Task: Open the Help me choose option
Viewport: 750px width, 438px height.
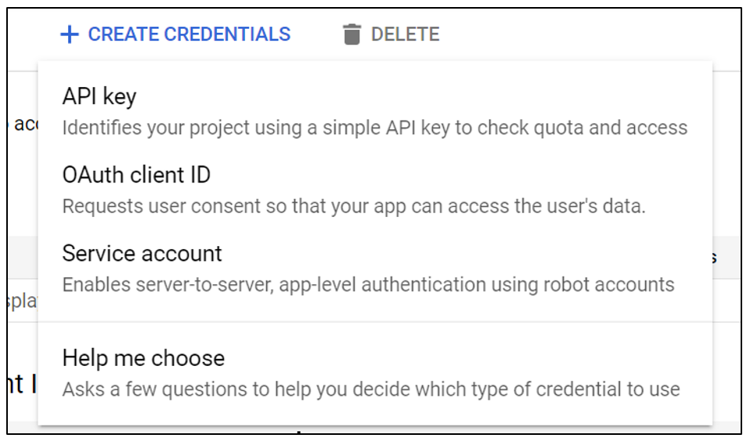Action: click(143, 358)
